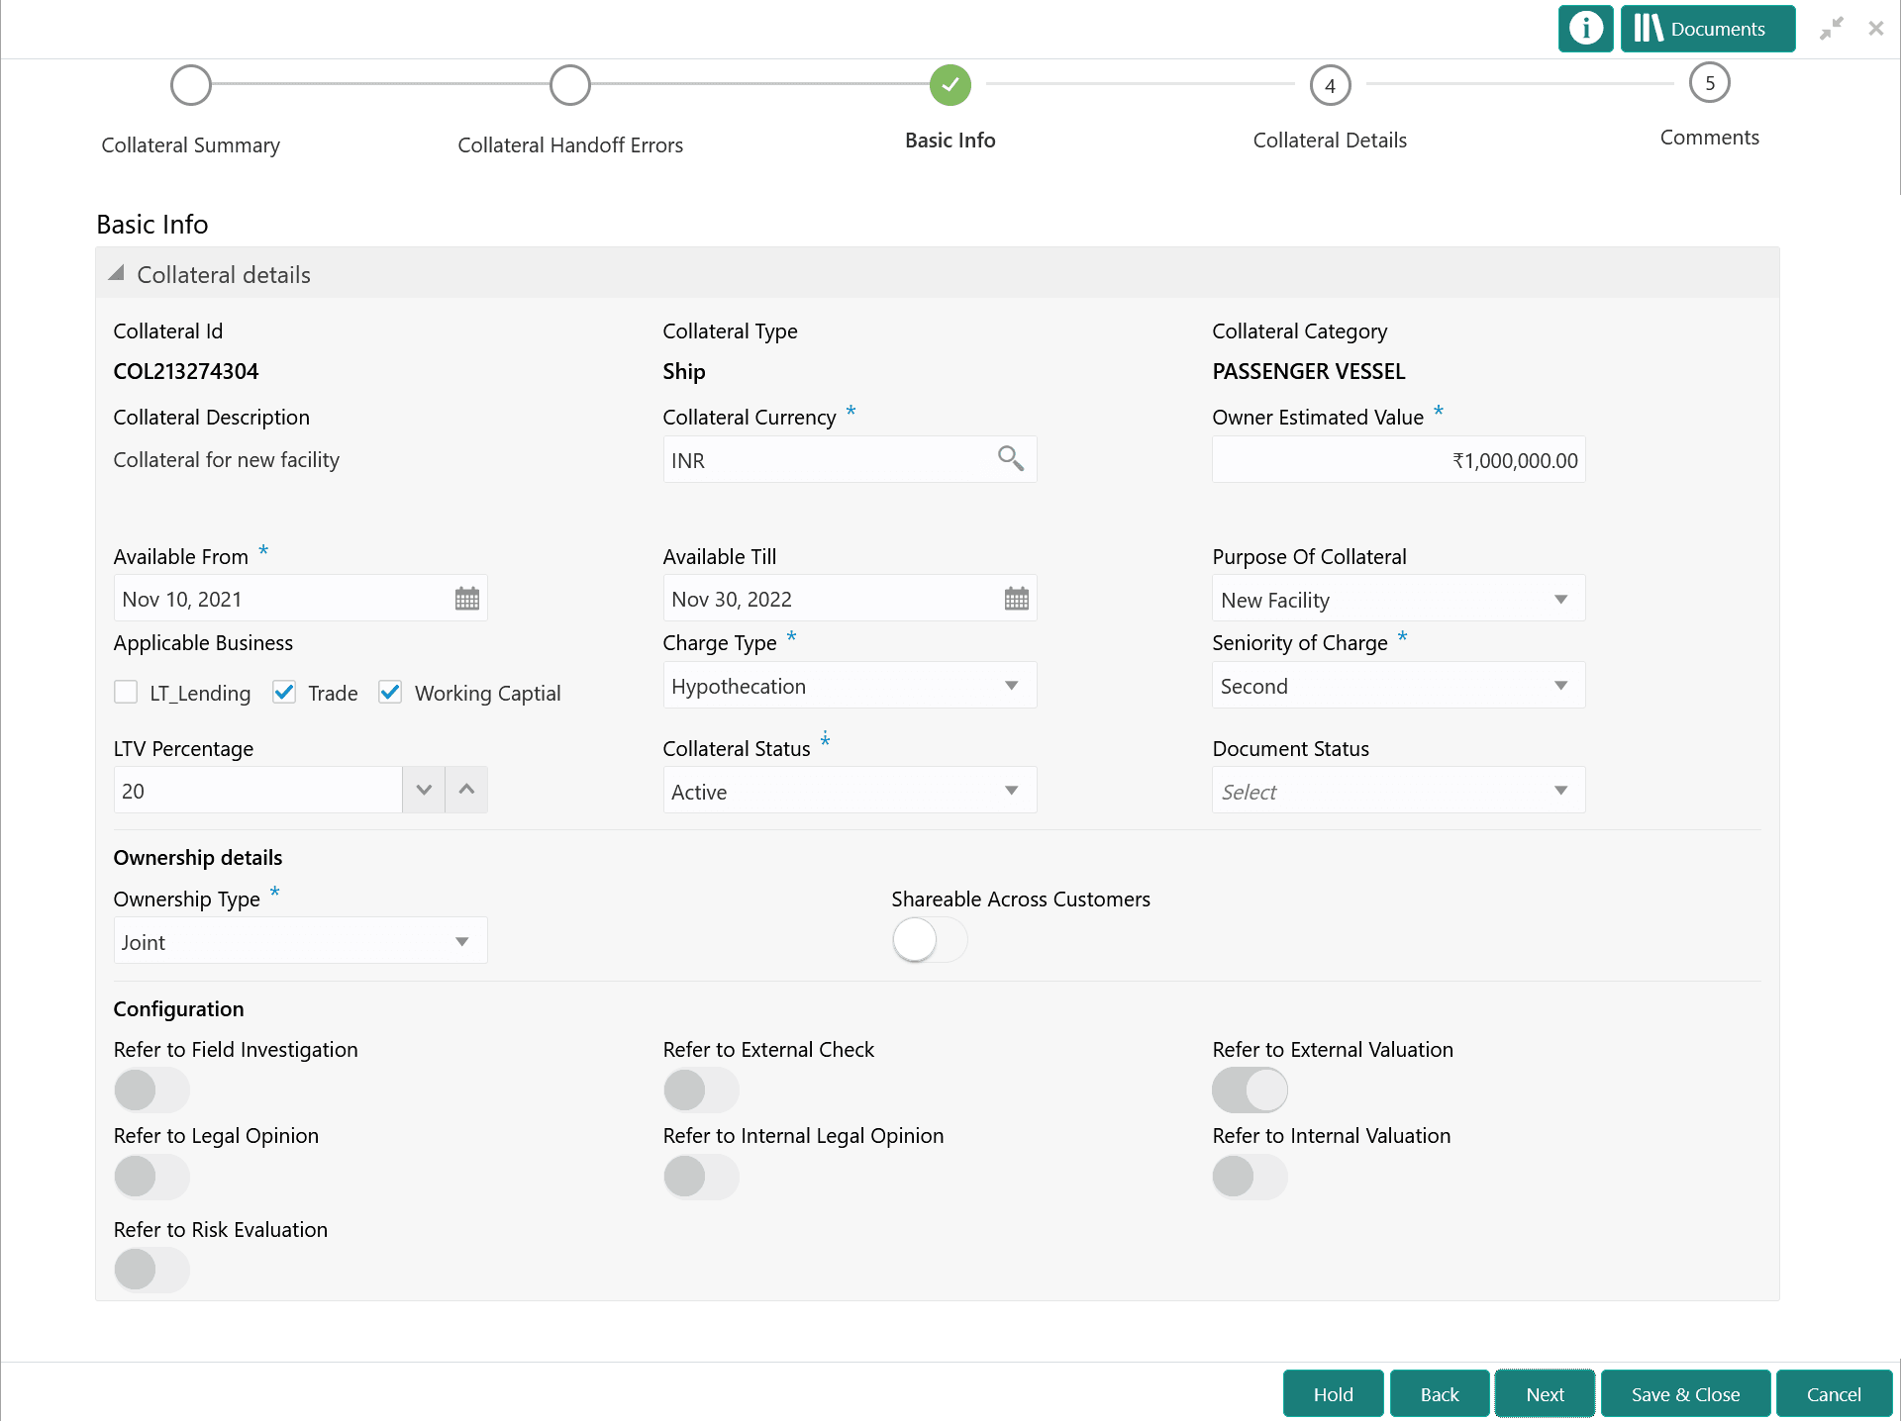Click the Owner Estimated Value field
The width and height of the screenshot is (1901, 1421).
click(1397, 460)
